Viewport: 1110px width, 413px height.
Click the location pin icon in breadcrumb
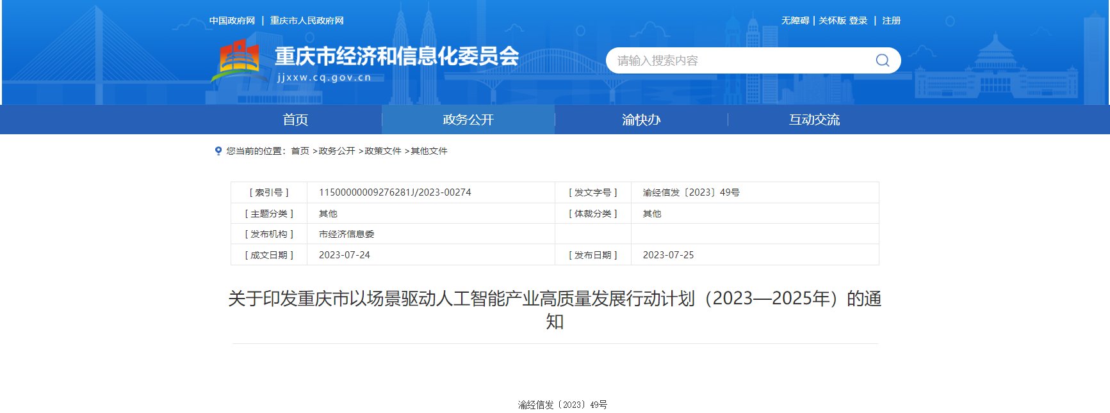point(218,151)
